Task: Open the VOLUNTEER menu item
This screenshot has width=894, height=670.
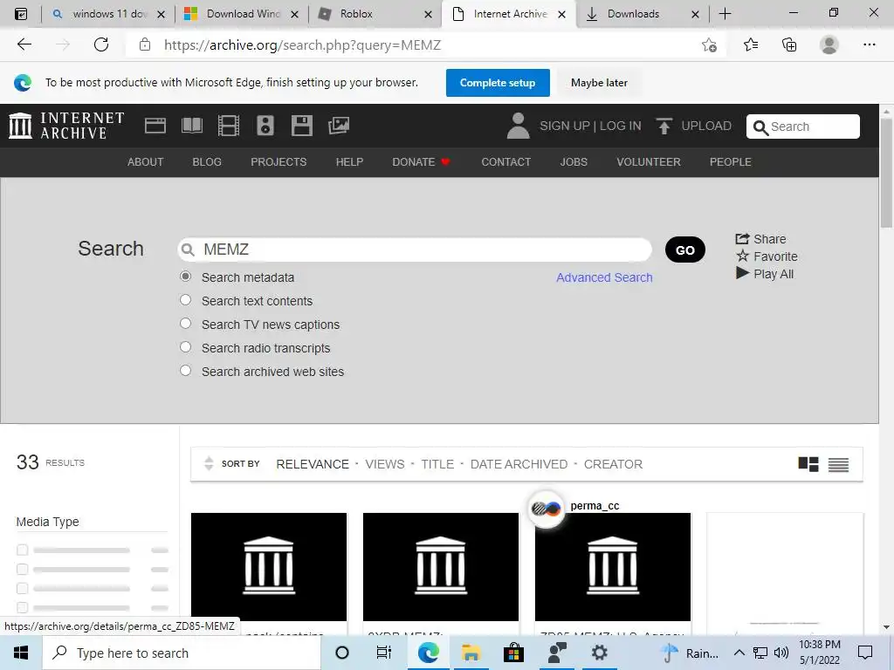Action: tap(649, 161)
